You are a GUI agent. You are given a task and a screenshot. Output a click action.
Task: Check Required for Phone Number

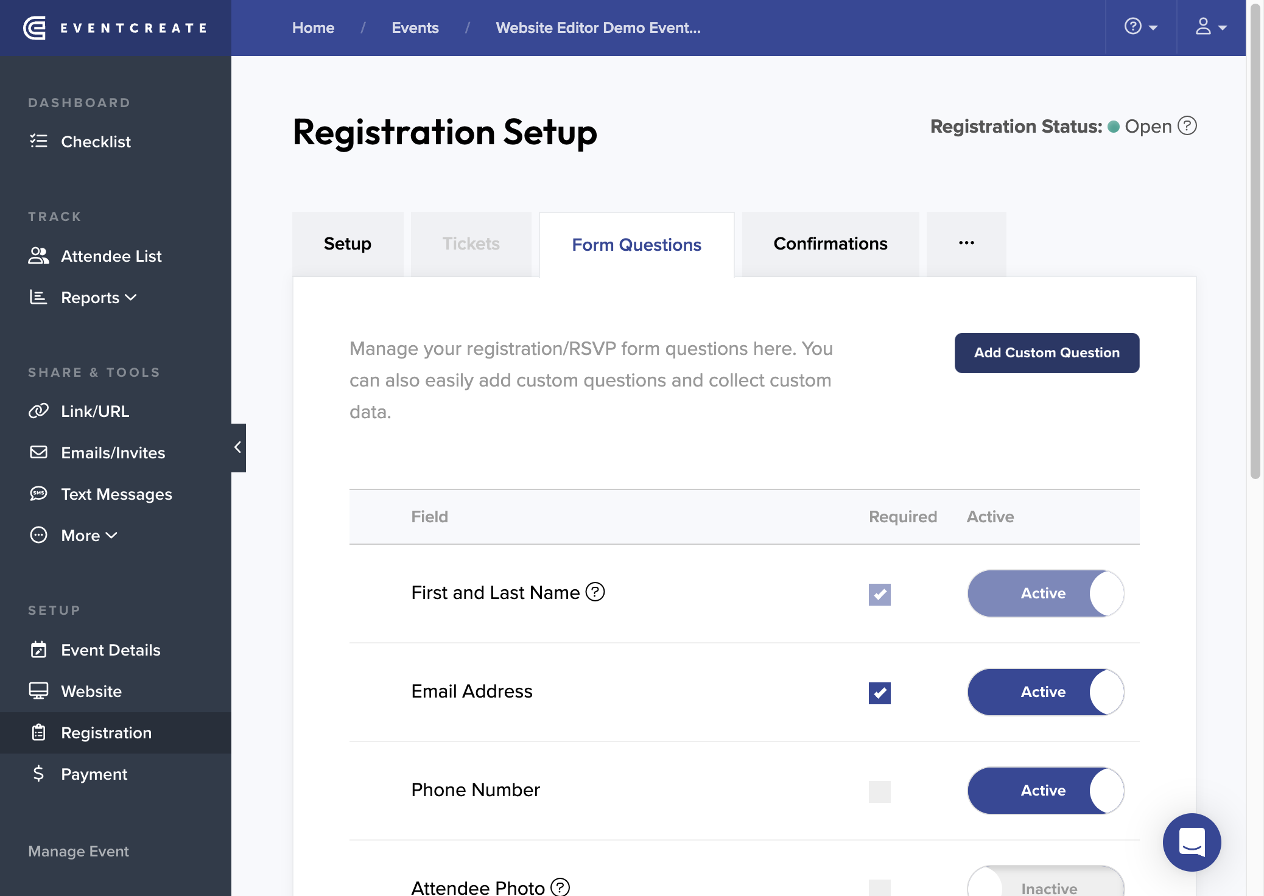880,792
